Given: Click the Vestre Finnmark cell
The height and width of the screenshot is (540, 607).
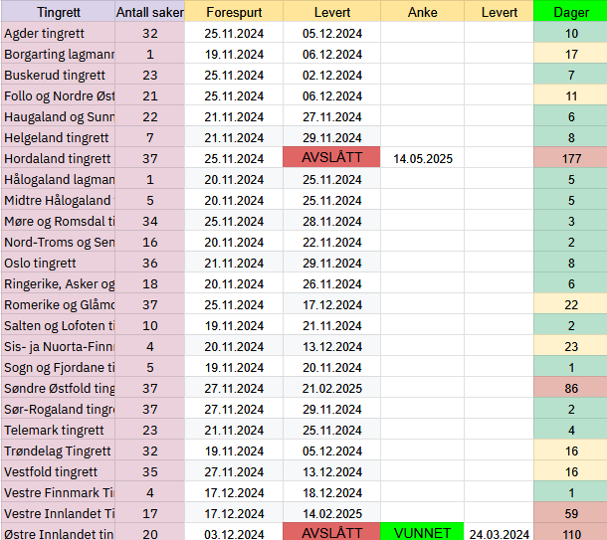Looking at the screenshot, I should tap(58, 493).
